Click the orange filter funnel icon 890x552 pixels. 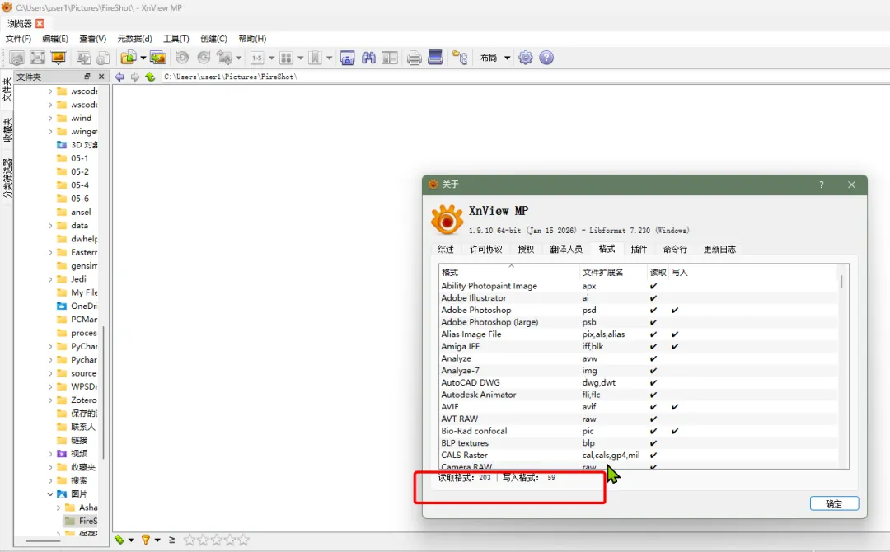(145, 540)
